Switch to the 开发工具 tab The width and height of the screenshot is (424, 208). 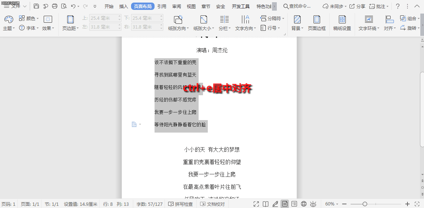pos(241,7)
